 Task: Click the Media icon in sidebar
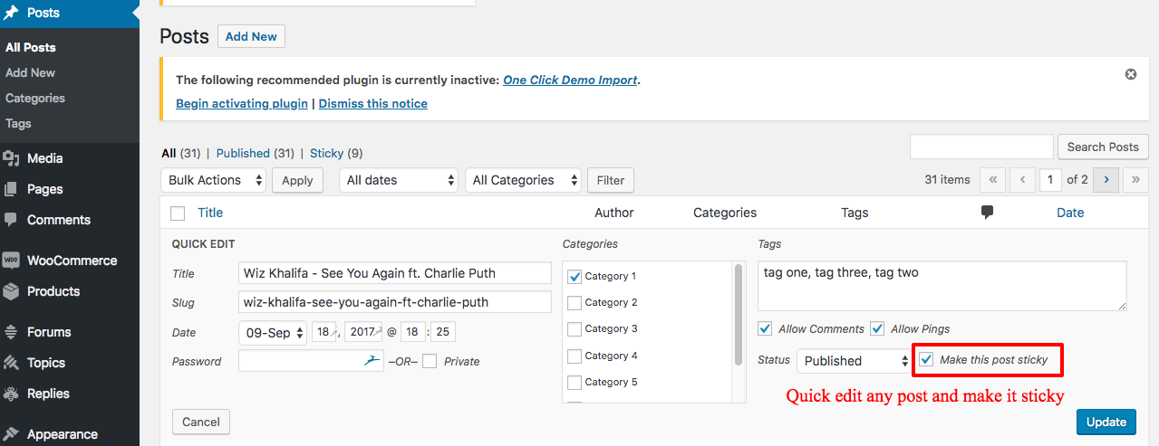pos(11,158)
